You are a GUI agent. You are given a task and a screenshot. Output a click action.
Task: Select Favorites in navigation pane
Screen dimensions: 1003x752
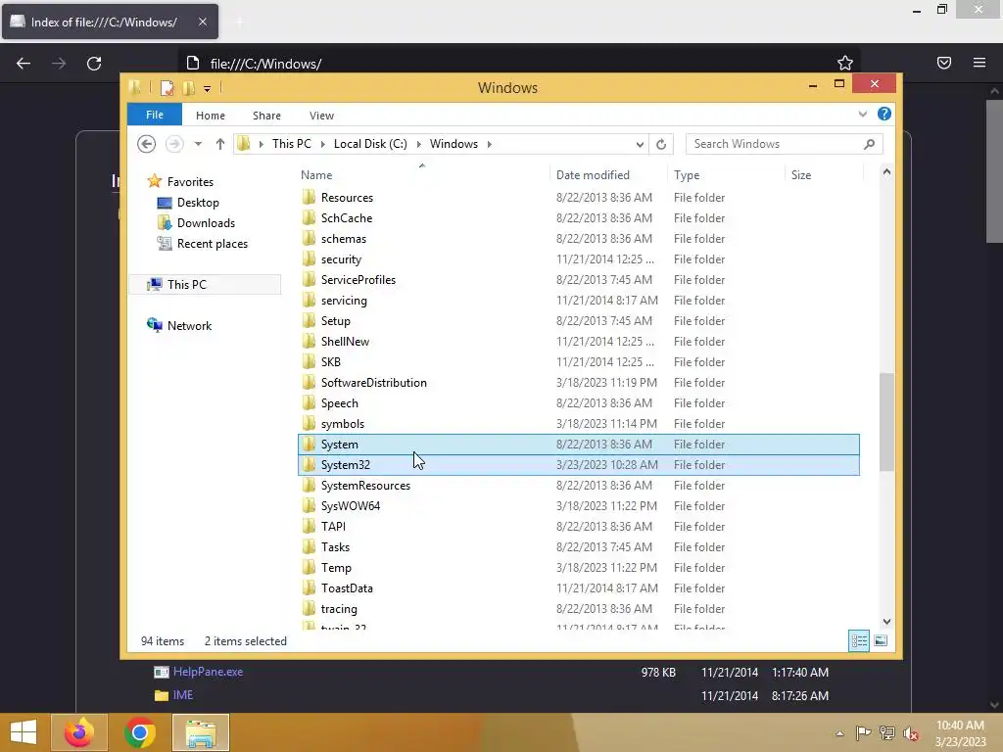pos(190,181)
